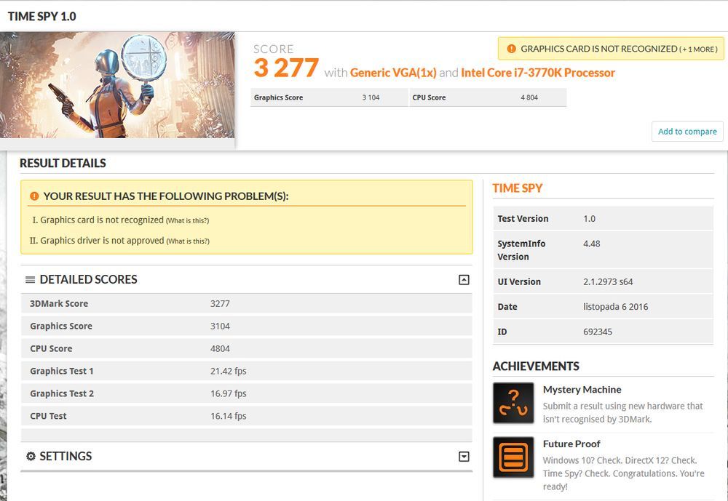Open 'What is this?' for graphics driver not approved

[x=188, y=241]
